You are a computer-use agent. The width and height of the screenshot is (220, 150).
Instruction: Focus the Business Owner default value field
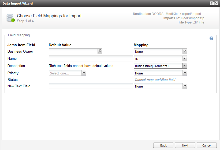coord(73,51)
